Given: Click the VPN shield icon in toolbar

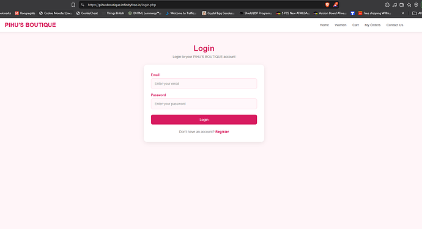Looking at the screenshot, I should [416, 5].
